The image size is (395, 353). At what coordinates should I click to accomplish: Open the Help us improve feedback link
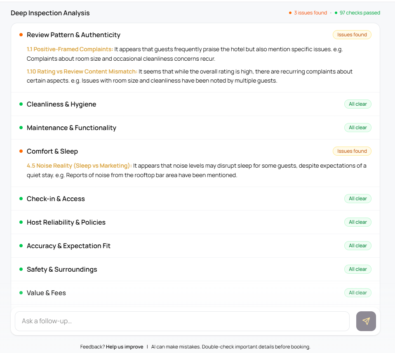[125, 347]
